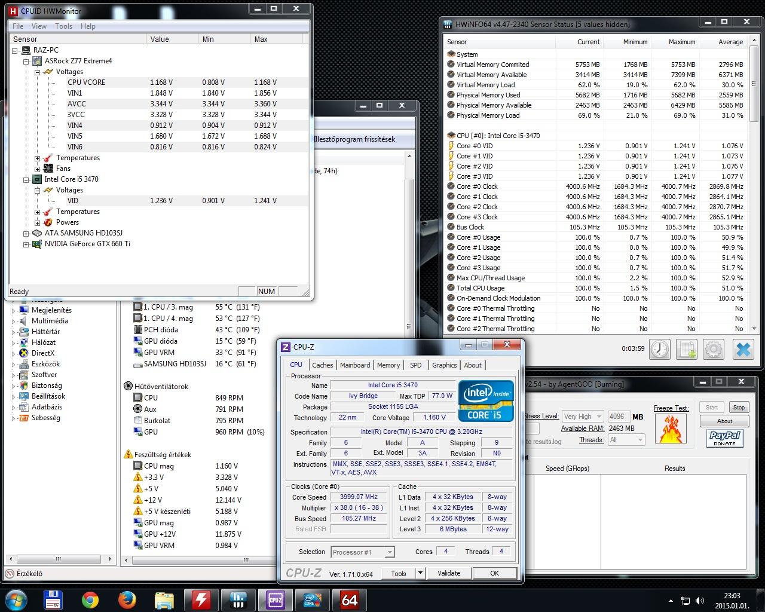Switch to Mainboard tab in CPU-Z

pos(355,365)
